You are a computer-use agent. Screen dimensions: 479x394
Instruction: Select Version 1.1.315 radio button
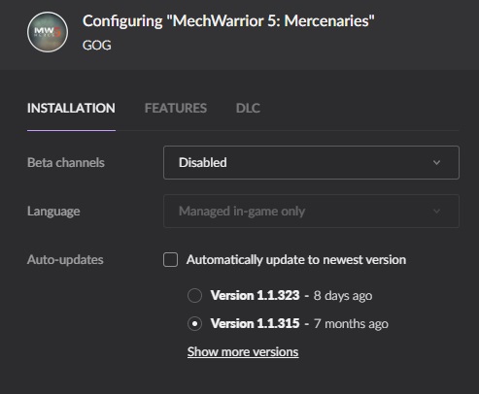pos(194,323)
